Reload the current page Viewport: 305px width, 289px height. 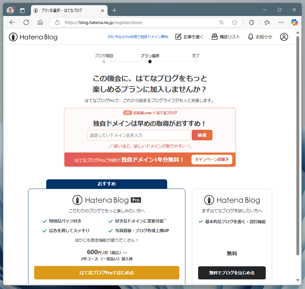26,22
